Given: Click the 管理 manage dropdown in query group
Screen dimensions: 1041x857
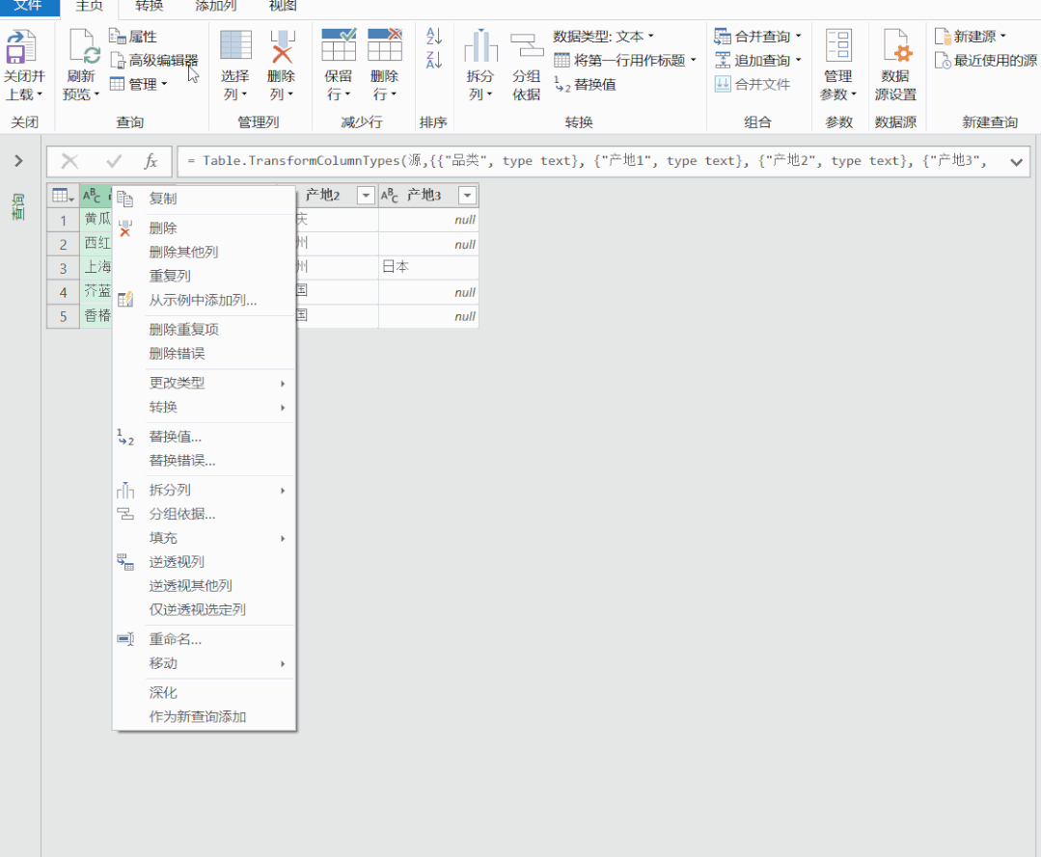Looking at the screenshot, I should (139, 84).
